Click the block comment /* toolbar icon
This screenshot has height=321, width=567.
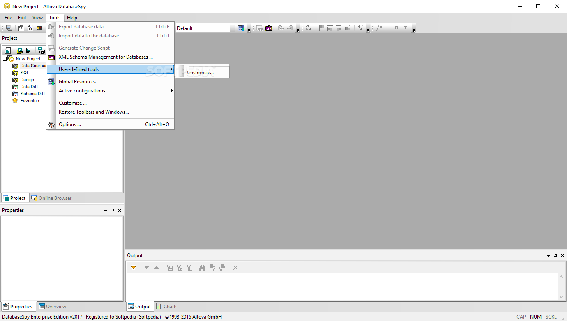click(x=379, y=28)
